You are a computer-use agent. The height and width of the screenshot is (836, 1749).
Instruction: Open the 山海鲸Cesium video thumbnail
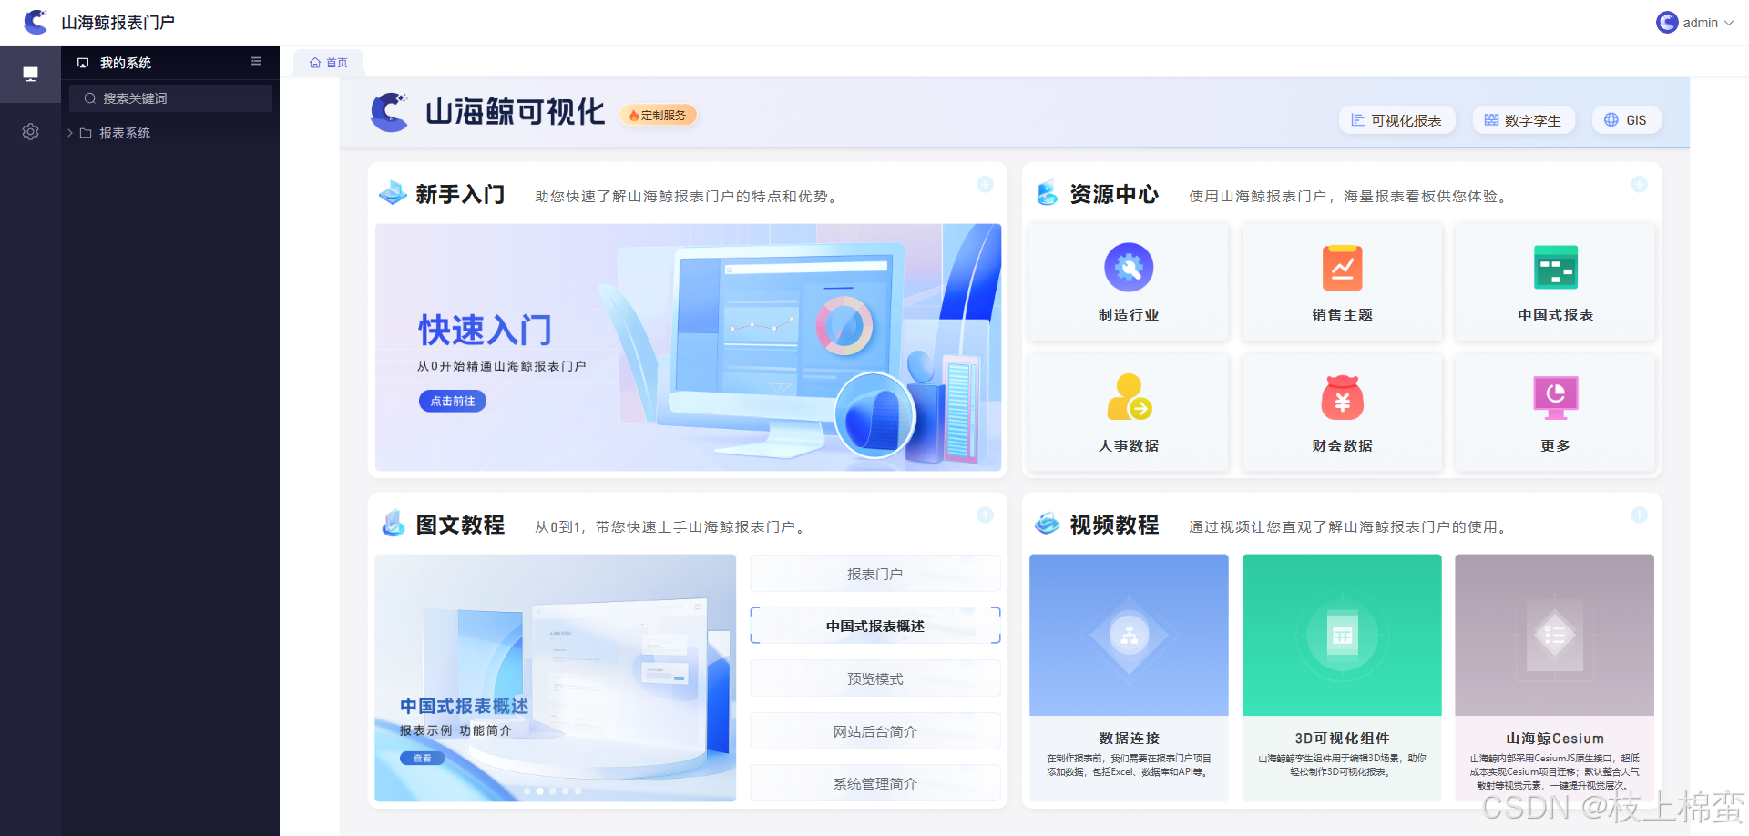[1554, 635]
